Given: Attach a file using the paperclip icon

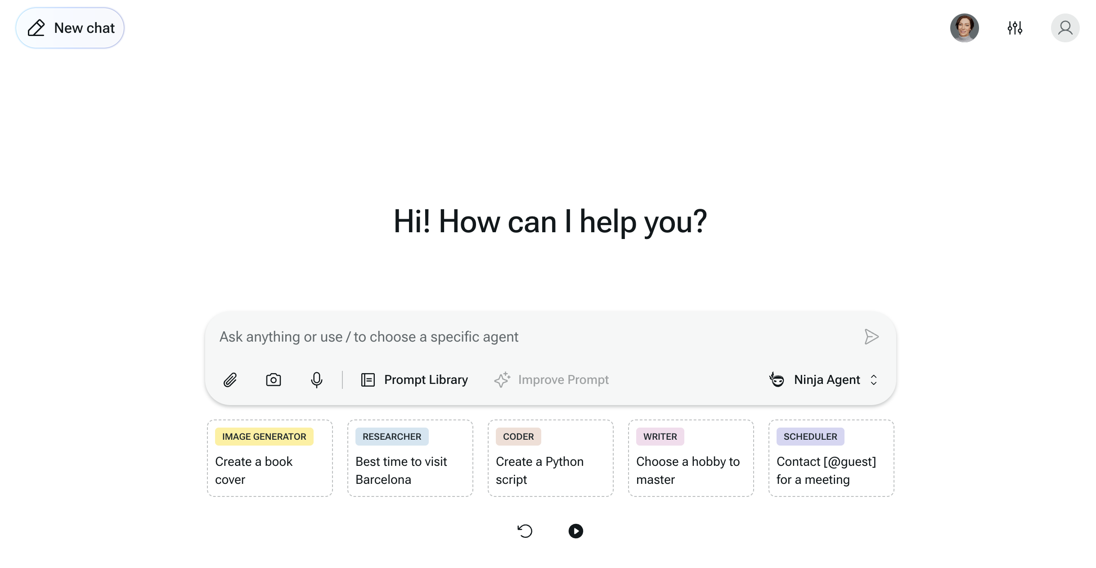Looking at the screenshot, I should (231, 379).
